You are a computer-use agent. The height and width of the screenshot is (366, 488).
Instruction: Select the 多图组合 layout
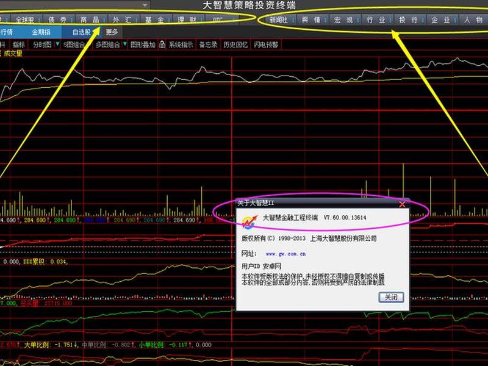pos(108,45)
